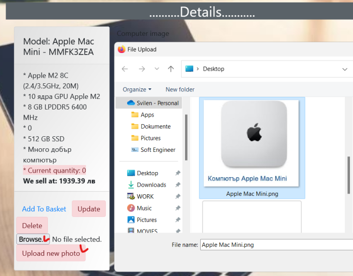Click pin icon next to pinned Pictures
The width and height of the screenshot is (353, 276).
(x=178, y=219)
